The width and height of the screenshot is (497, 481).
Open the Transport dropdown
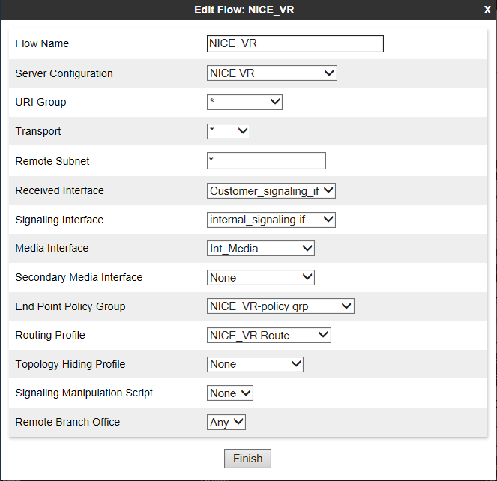click(229, 131)
